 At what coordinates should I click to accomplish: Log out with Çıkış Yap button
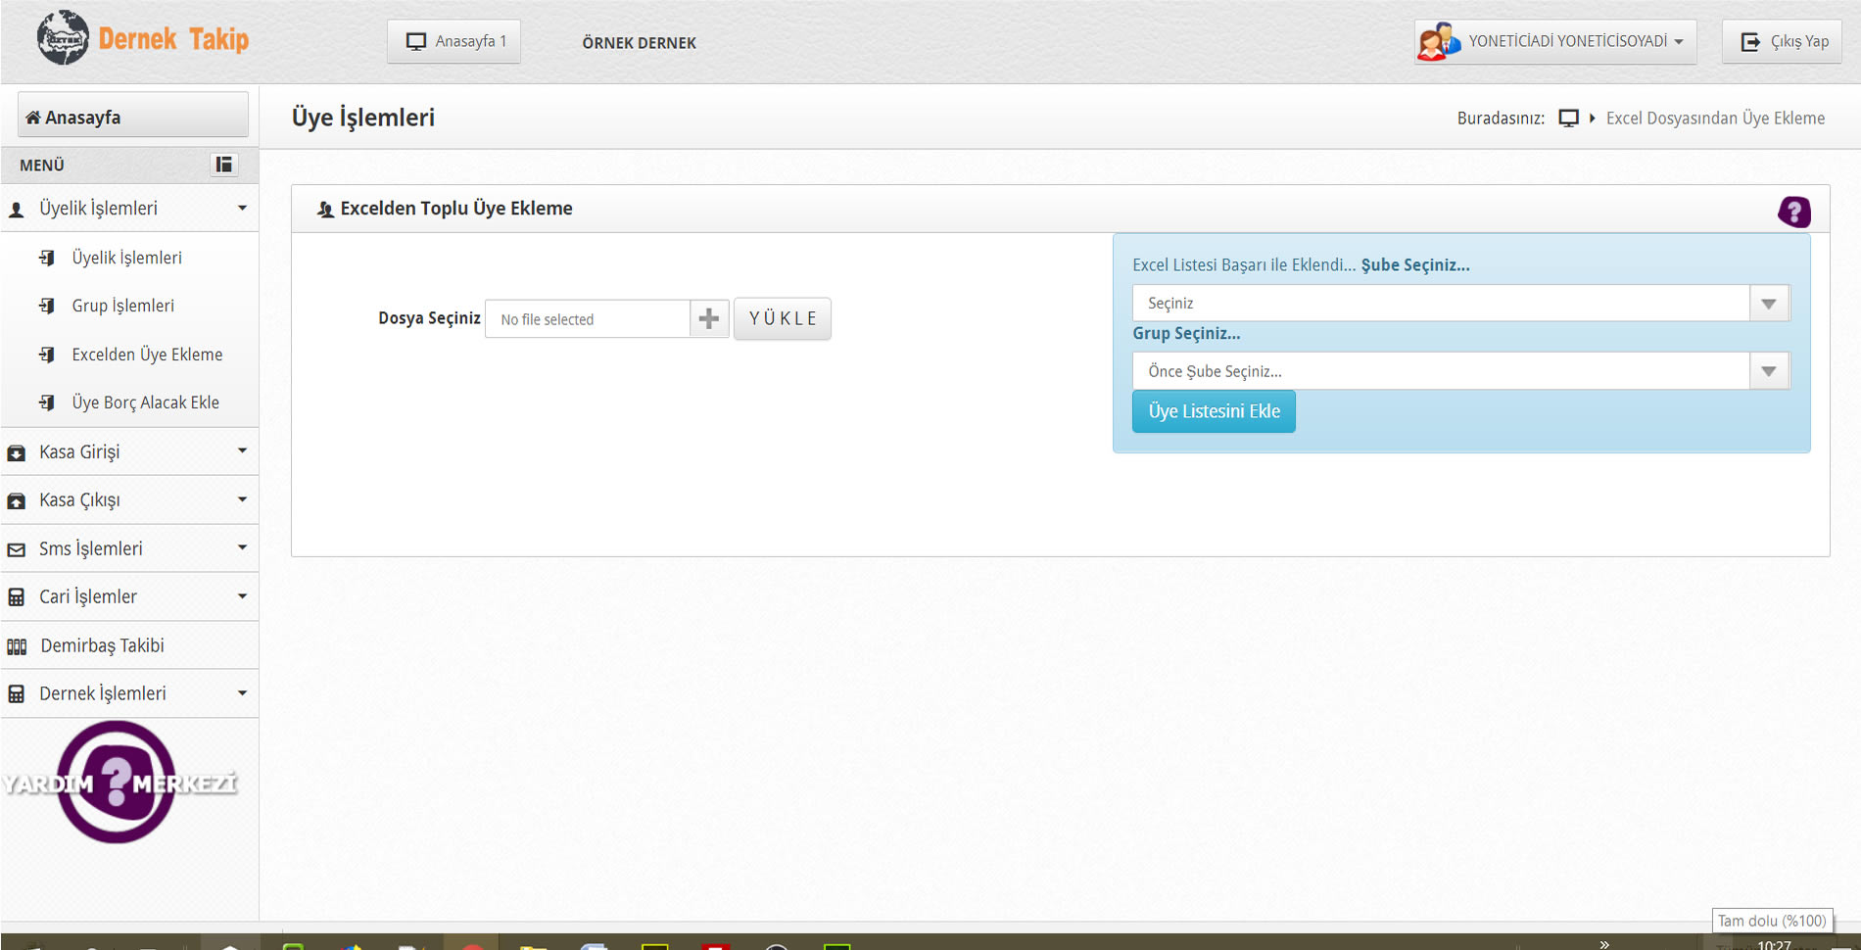click(1783, 42)
